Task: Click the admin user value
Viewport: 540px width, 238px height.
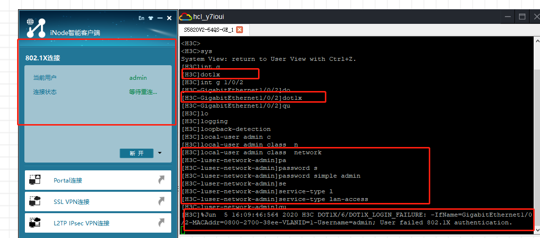Action: (x=138, y=77)
